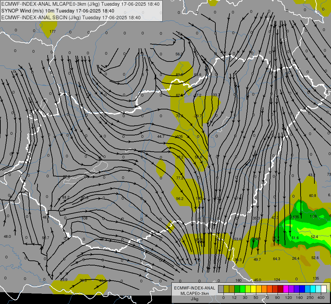The width and height of the screenshot is (331, 304).
Task: Click the map value 45.0
Action: point(258,280)
